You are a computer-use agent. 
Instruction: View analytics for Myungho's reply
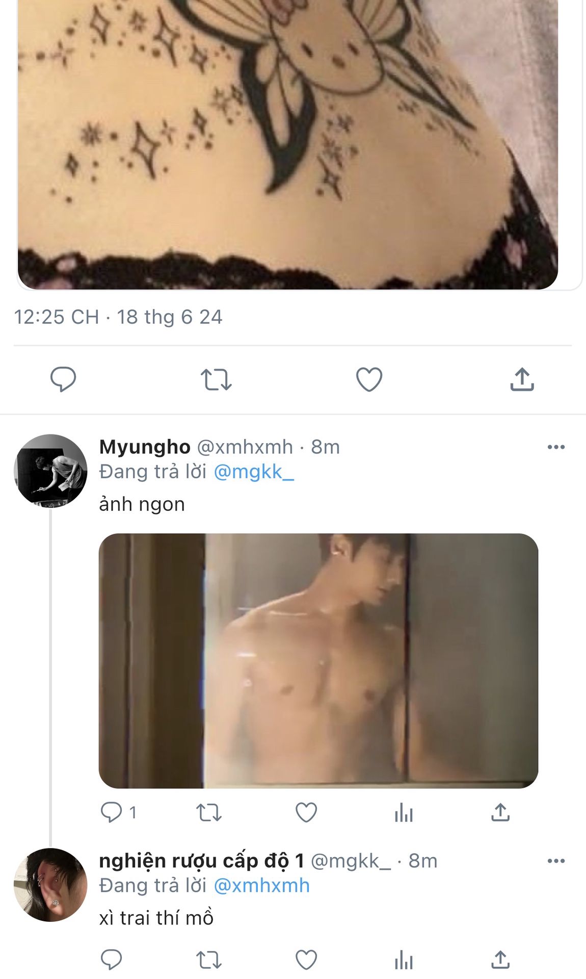click(x=404, y=812)
